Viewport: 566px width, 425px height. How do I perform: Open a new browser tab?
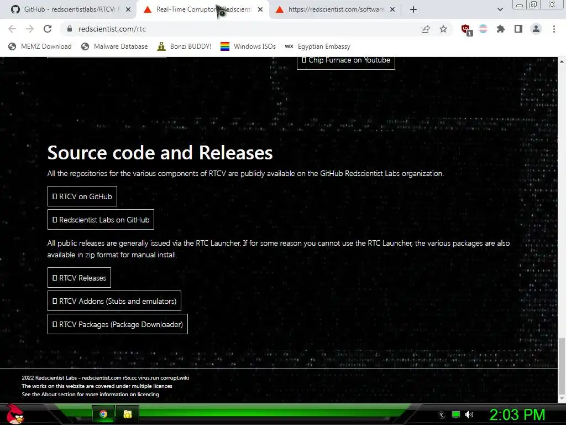(x=413, y=9)
